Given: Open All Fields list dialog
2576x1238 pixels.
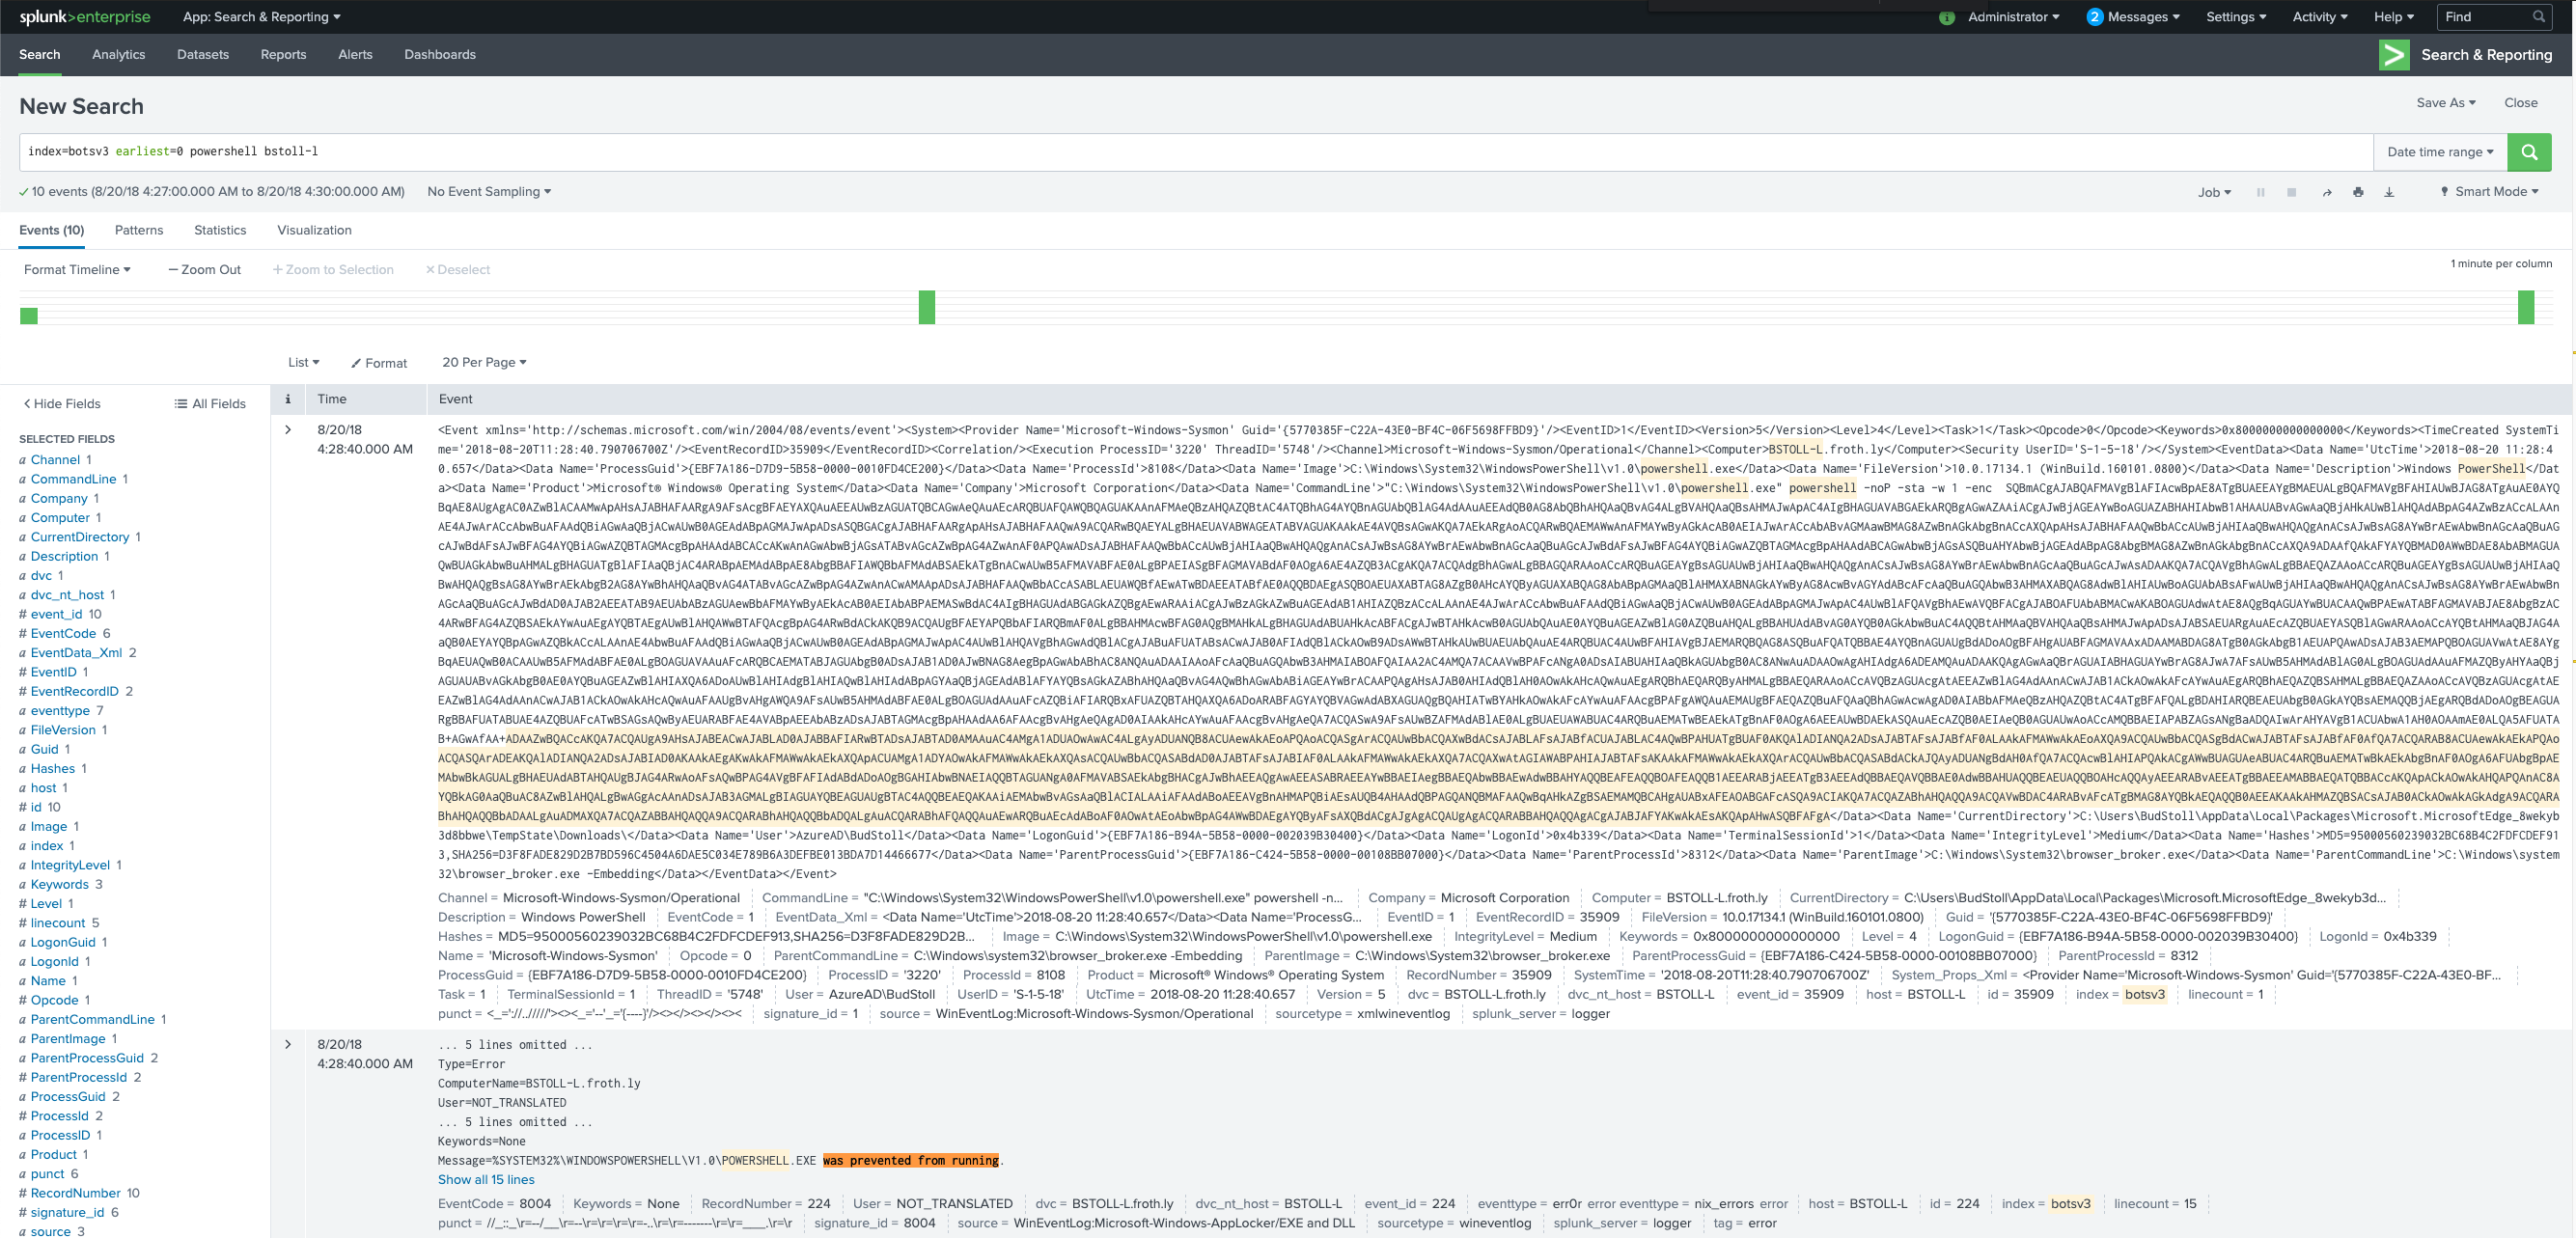Looking at the screenshot, I should pos(210,404).
